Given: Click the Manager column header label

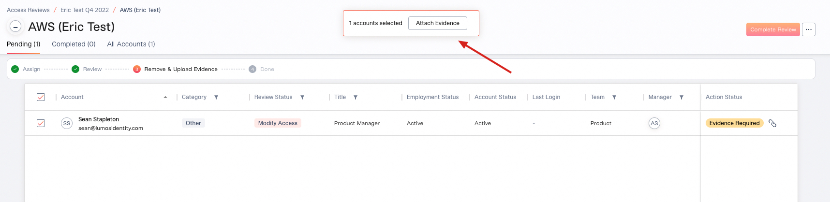Looking at the screenshot, I should pos(660,97).
